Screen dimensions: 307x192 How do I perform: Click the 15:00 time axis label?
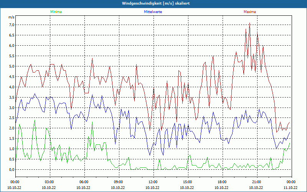[x=187, y=182]
